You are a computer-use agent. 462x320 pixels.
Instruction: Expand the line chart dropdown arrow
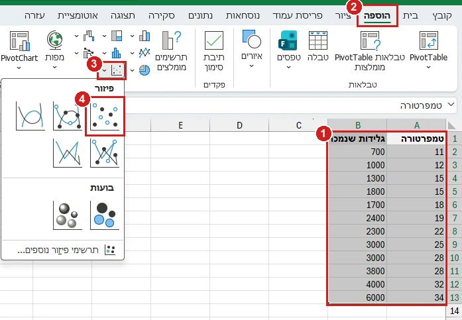[133, 53]
